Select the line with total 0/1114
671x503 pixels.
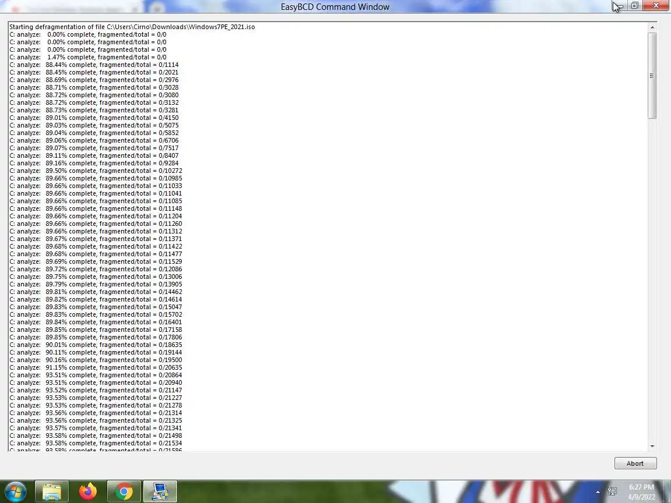pyautogui.click(x=94, y=65)
